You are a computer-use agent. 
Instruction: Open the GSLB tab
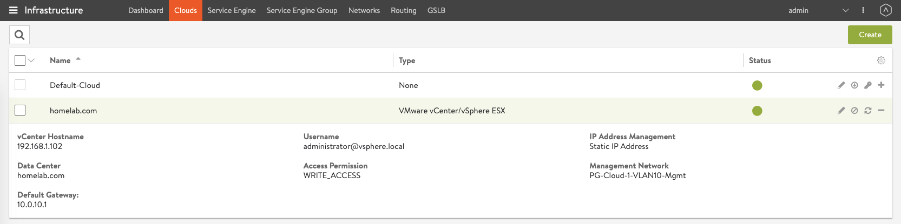[436, 10]
